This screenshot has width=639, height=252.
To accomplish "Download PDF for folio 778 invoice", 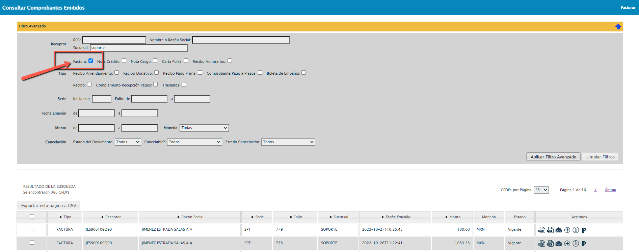I will pos(550,244).
